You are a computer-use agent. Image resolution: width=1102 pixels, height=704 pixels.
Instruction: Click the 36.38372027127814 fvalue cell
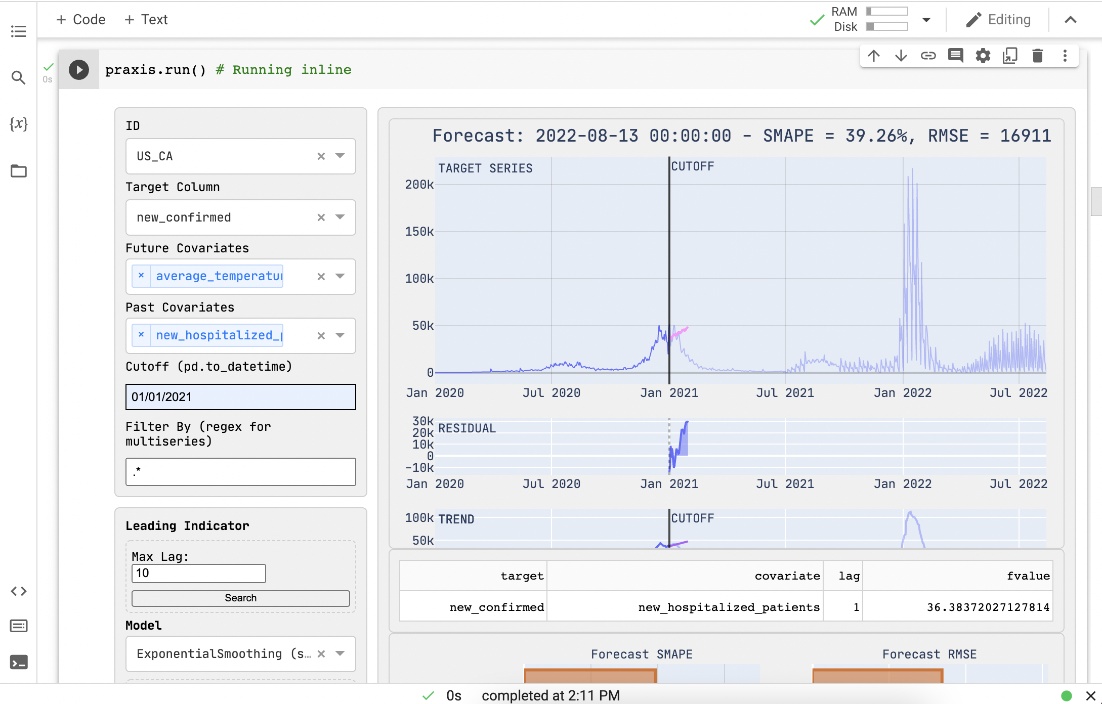pos(958,607)
